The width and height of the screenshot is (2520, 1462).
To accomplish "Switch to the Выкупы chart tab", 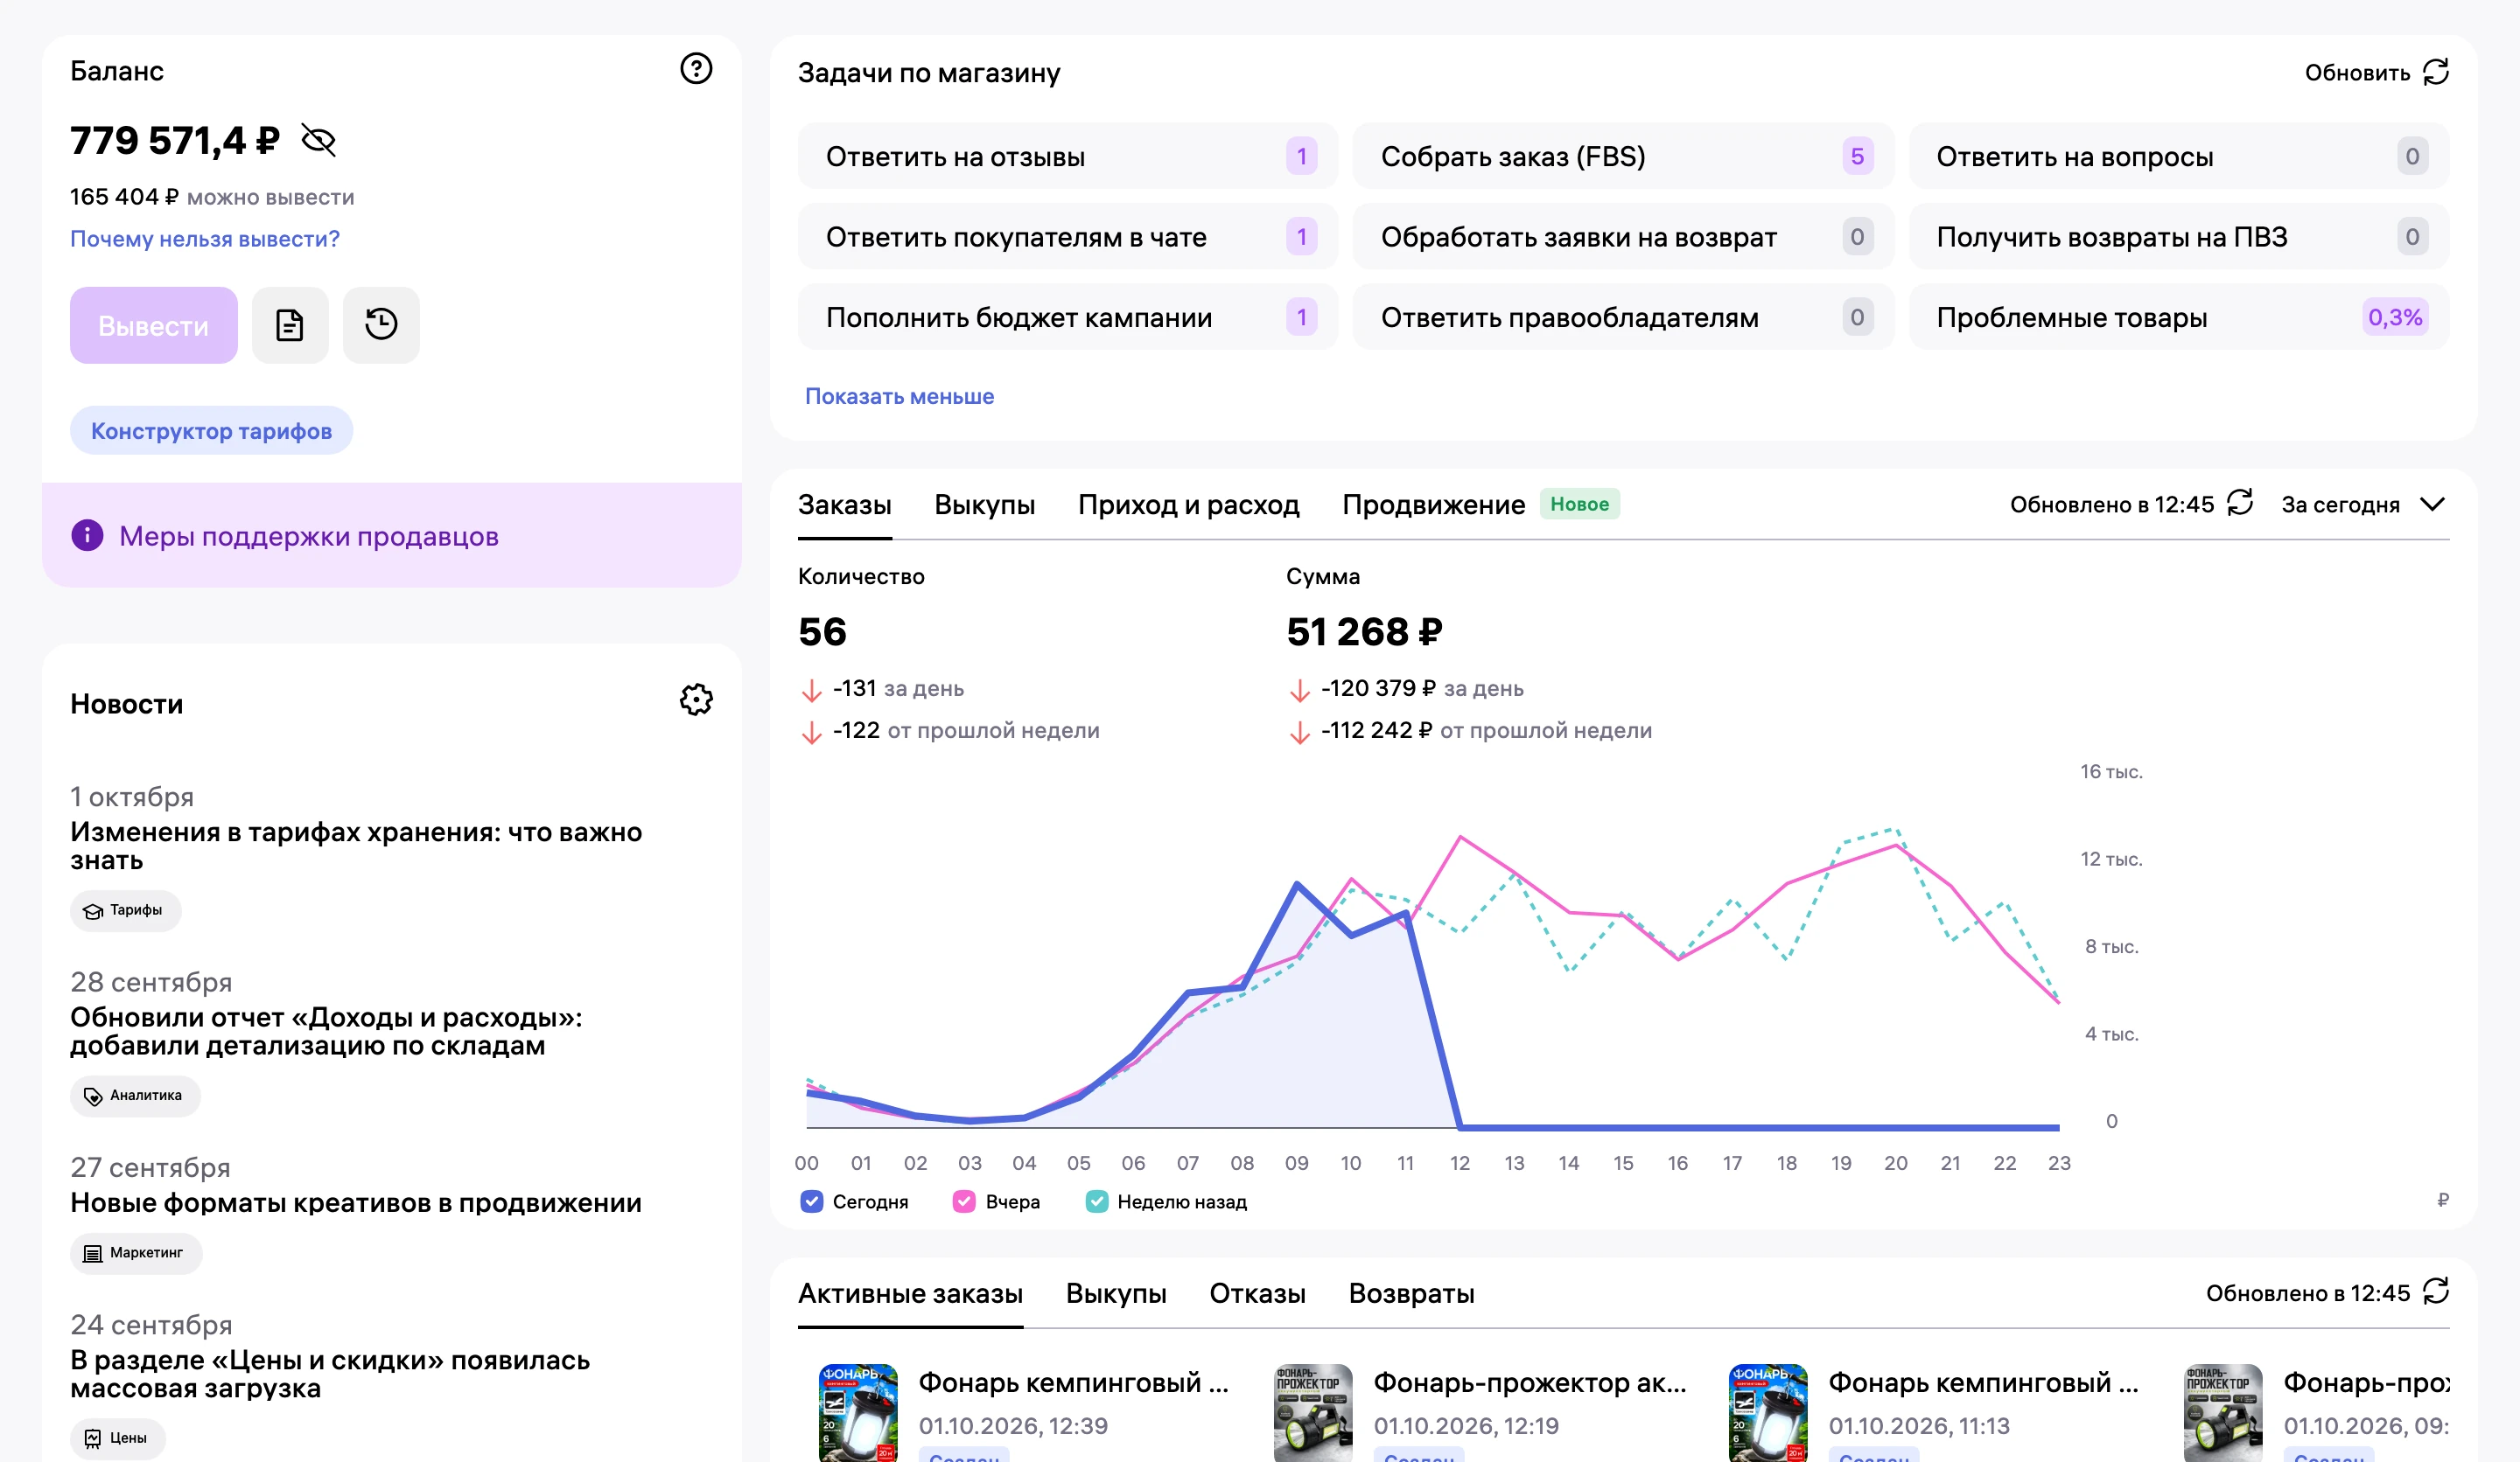I will [984, 505].
